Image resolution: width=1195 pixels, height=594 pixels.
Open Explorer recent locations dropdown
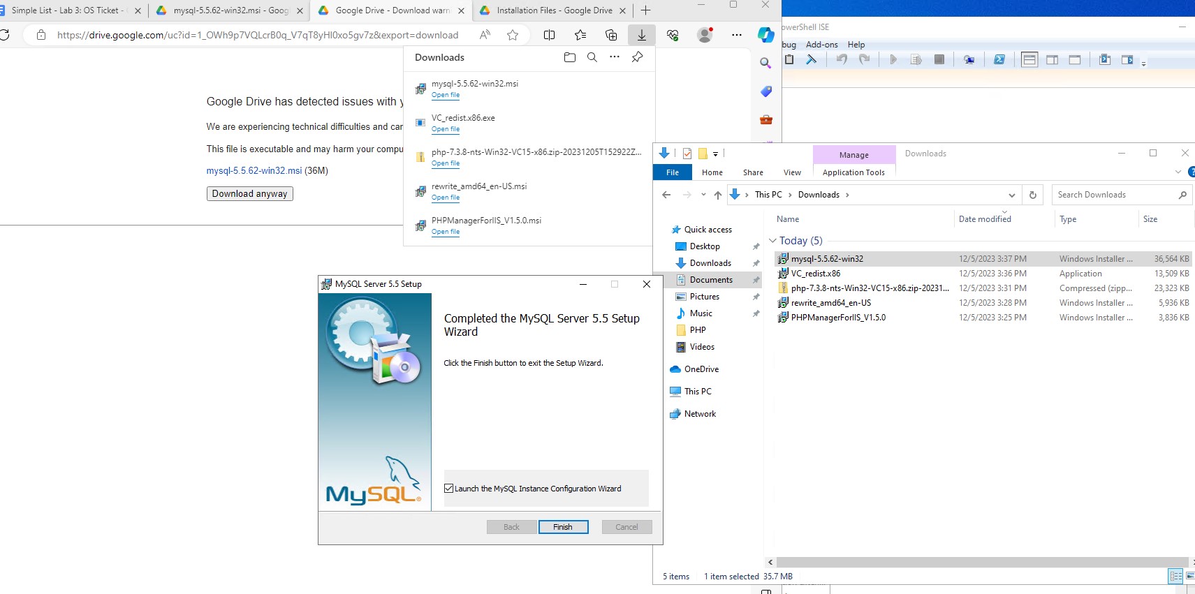pos(703,195)
